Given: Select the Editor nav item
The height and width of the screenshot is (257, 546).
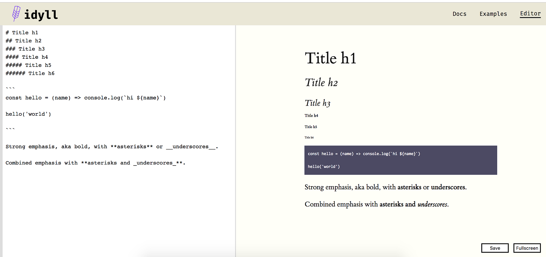Looking at the screenshot, I should (530, 14).
